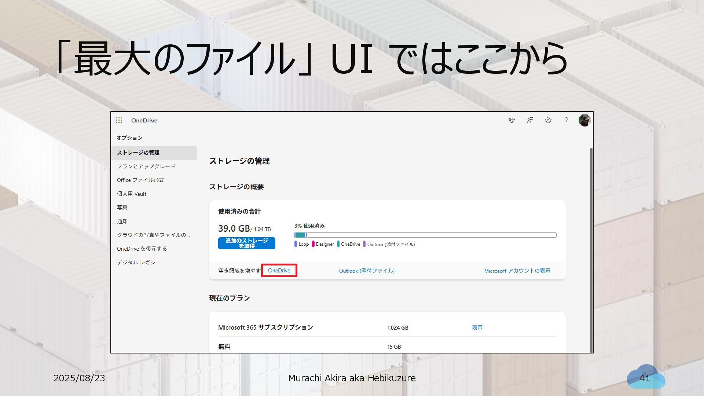Click Outlook (添付ファイル) free up space link

[367, 271]
